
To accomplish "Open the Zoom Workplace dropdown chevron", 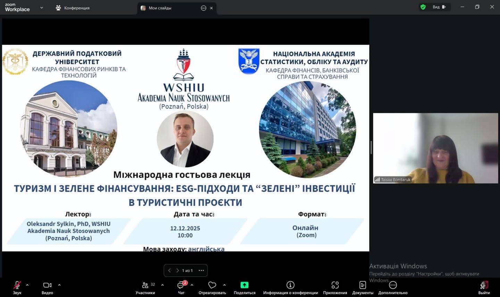I will 42,8.
